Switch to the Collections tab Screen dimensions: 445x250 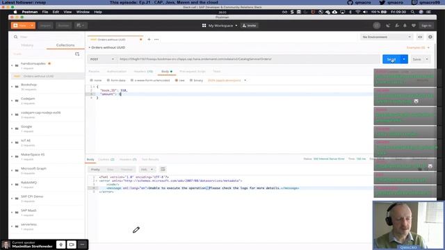(x=65, y=45)
